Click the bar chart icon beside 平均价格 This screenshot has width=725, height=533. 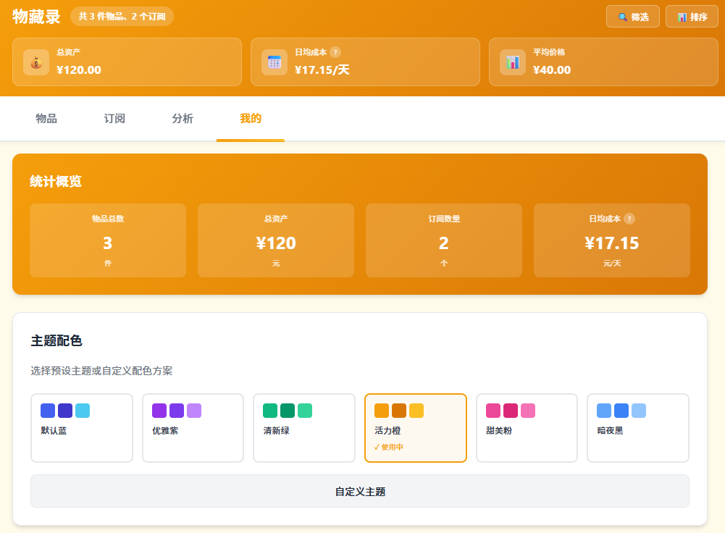pos(513,62)
